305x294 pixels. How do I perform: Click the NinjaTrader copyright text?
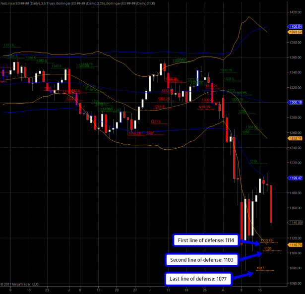point(20,284)
